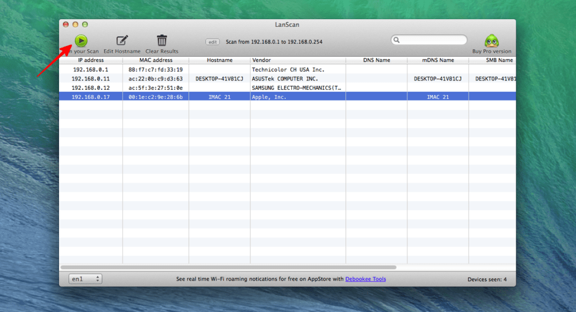576x312 pixels.
Task: Click the Clear Results trash icon
Action: click(162, 40)
